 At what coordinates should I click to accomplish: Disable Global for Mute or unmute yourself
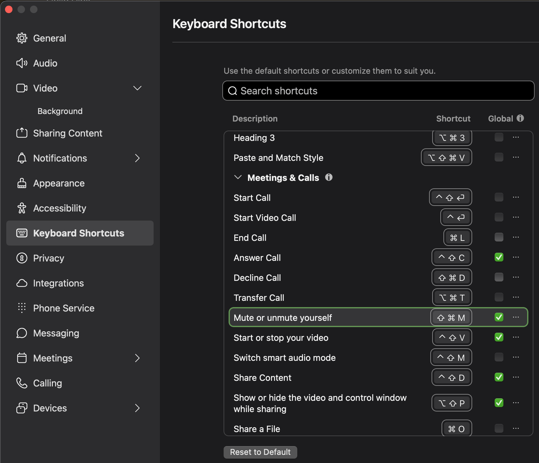click(x=499, y=317)
